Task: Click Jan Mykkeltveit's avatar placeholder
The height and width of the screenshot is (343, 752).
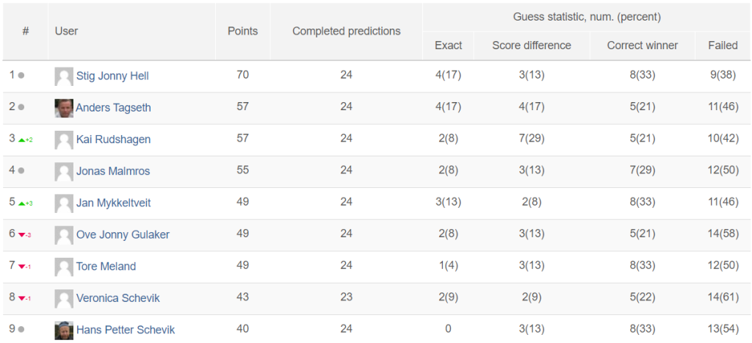Action: pos(64,203)
